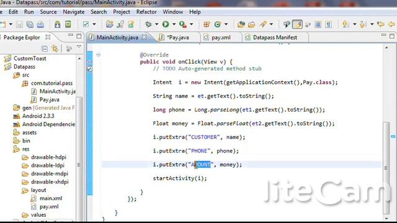
Task: Open the Help menu
Action: pos(195,12)
